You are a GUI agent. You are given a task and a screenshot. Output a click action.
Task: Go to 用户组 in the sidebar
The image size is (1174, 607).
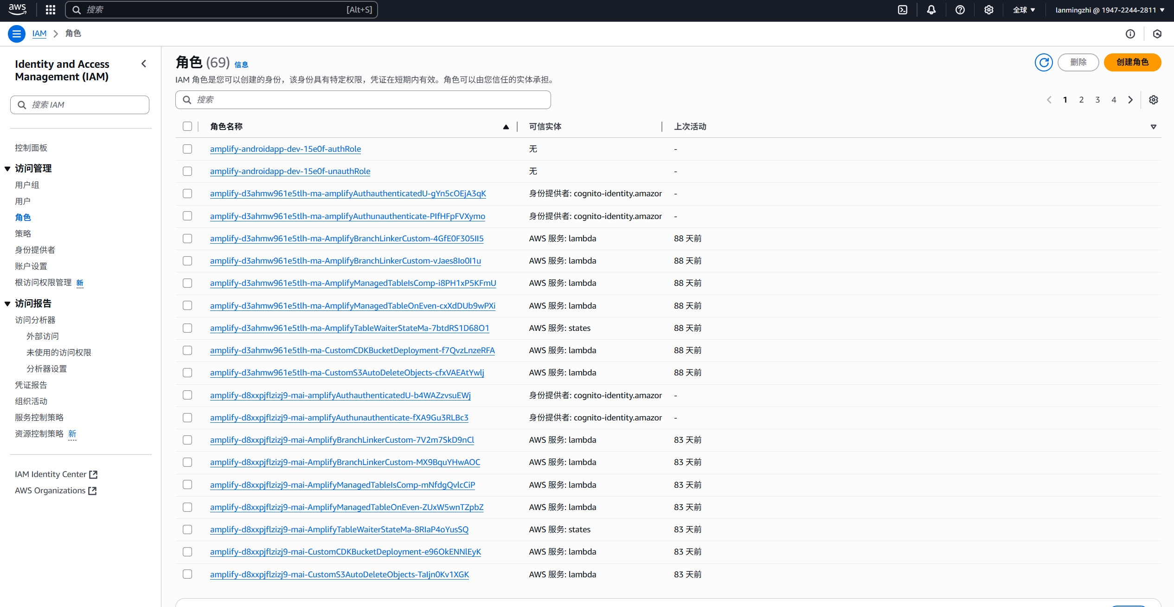pyautogui.click(x=27, y=185)
